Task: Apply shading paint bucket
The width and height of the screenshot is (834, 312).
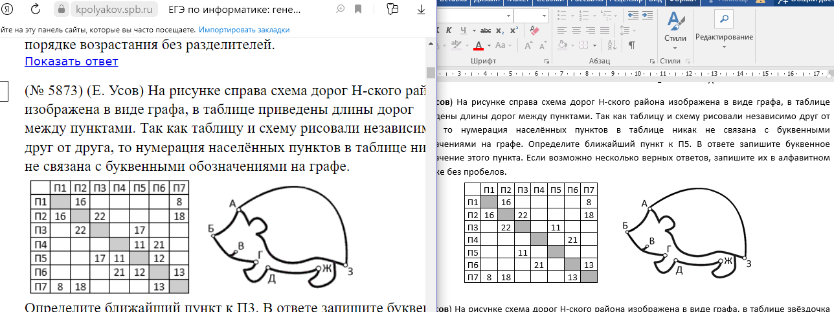Action: [561, 45]
